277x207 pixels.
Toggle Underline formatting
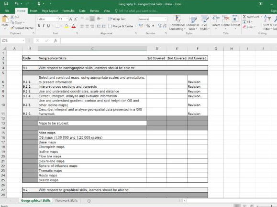[x=48, y=26]
